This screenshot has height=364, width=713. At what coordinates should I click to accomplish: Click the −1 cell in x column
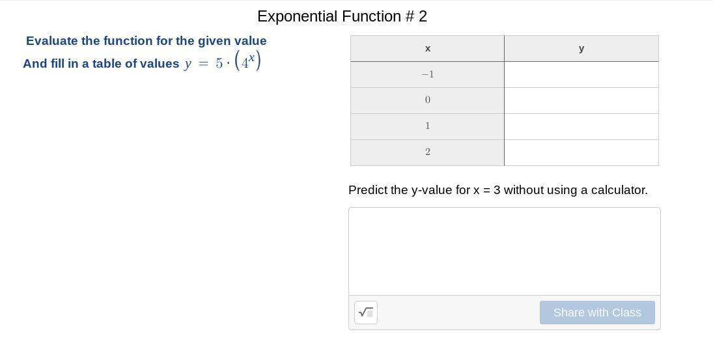coord(427,75)
